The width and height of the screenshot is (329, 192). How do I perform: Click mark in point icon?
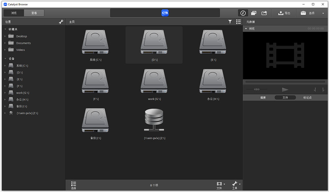(x=315, y=90)
